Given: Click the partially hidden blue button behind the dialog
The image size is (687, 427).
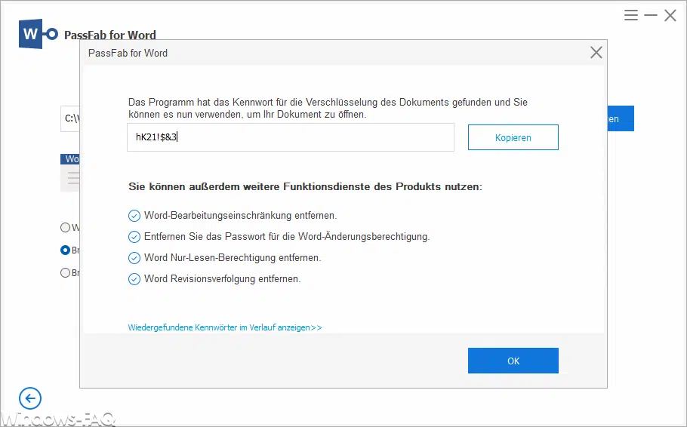Looking at the screenshot, I should click(620, 118).
